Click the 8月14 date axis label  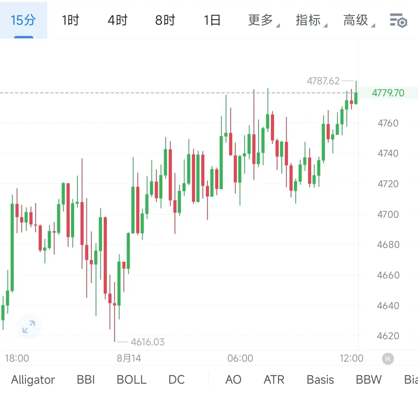click(x=129, y=358)
